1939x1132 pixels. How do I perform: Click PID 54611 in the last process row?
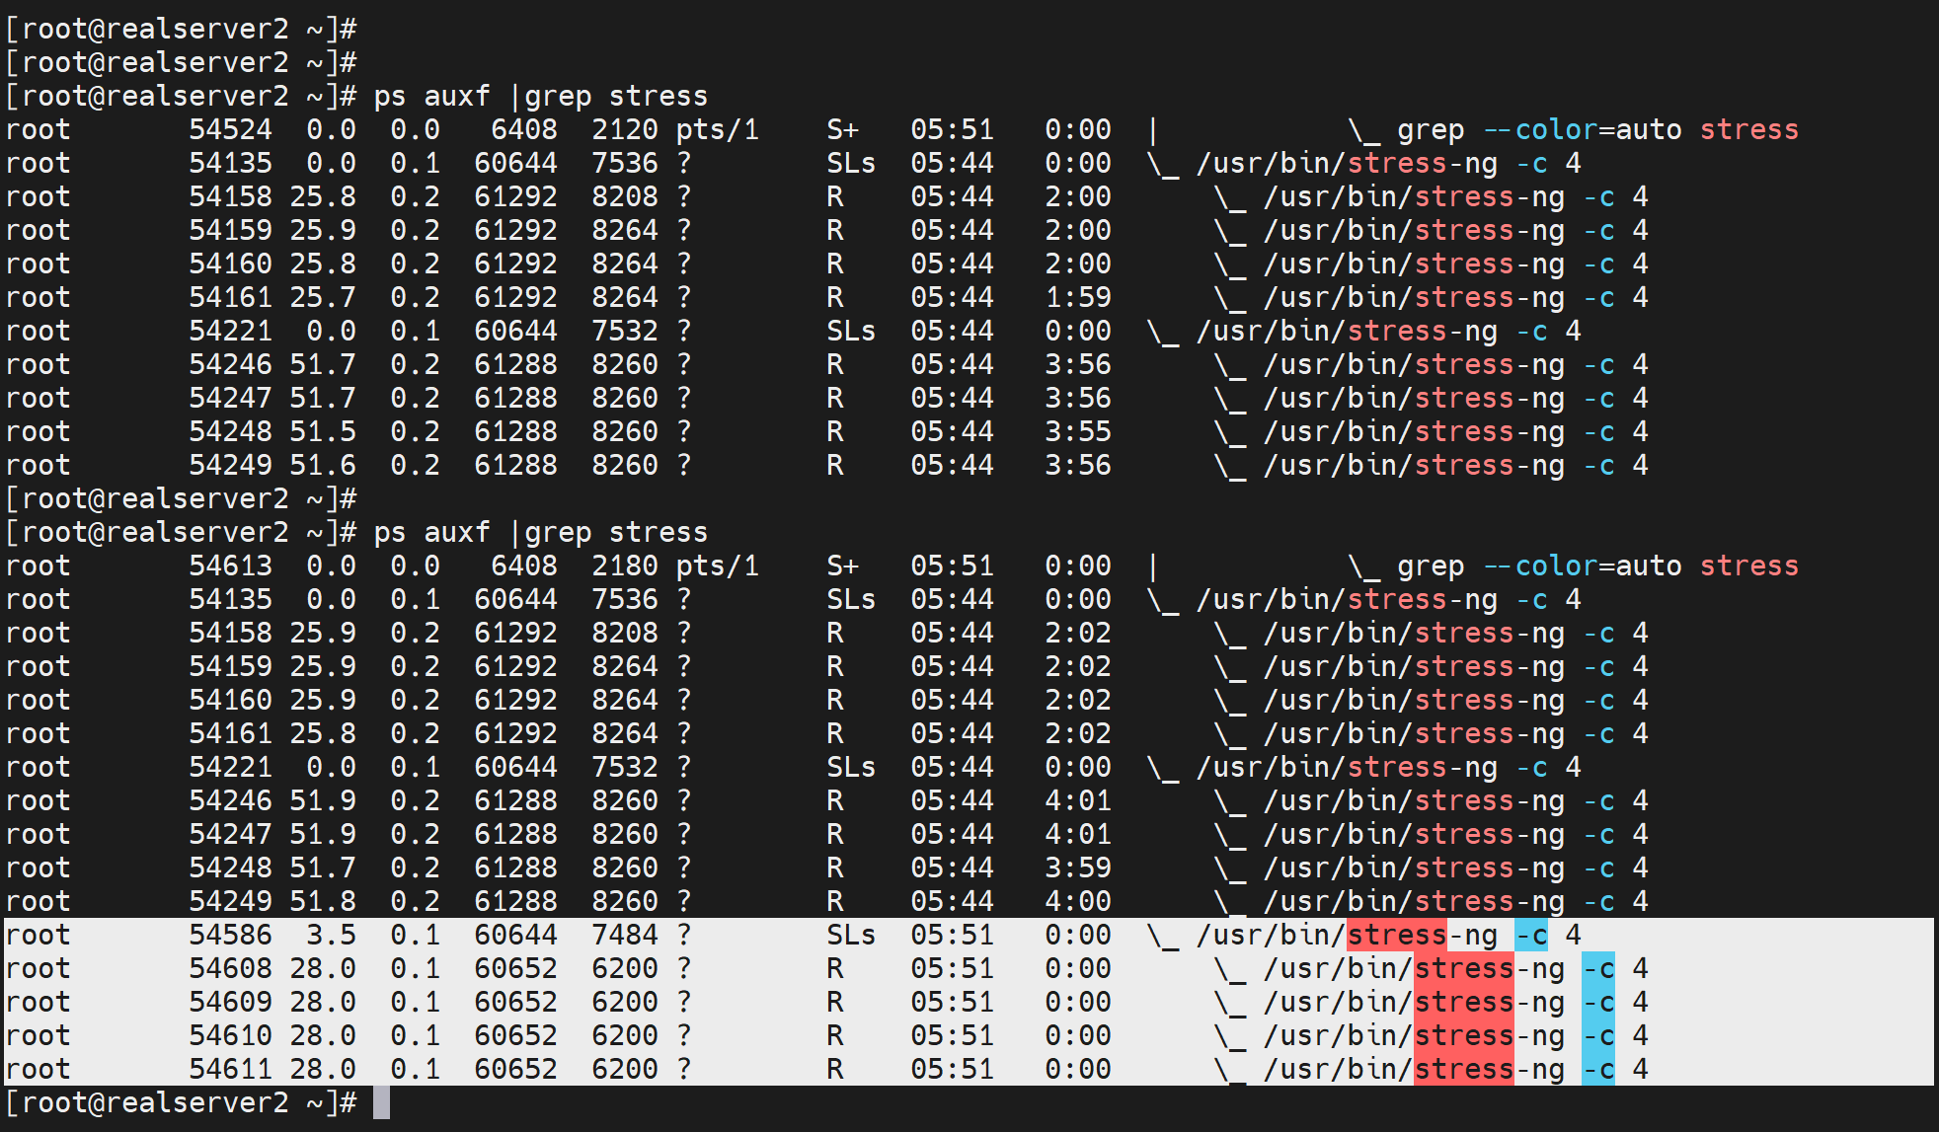(230, 1069)
